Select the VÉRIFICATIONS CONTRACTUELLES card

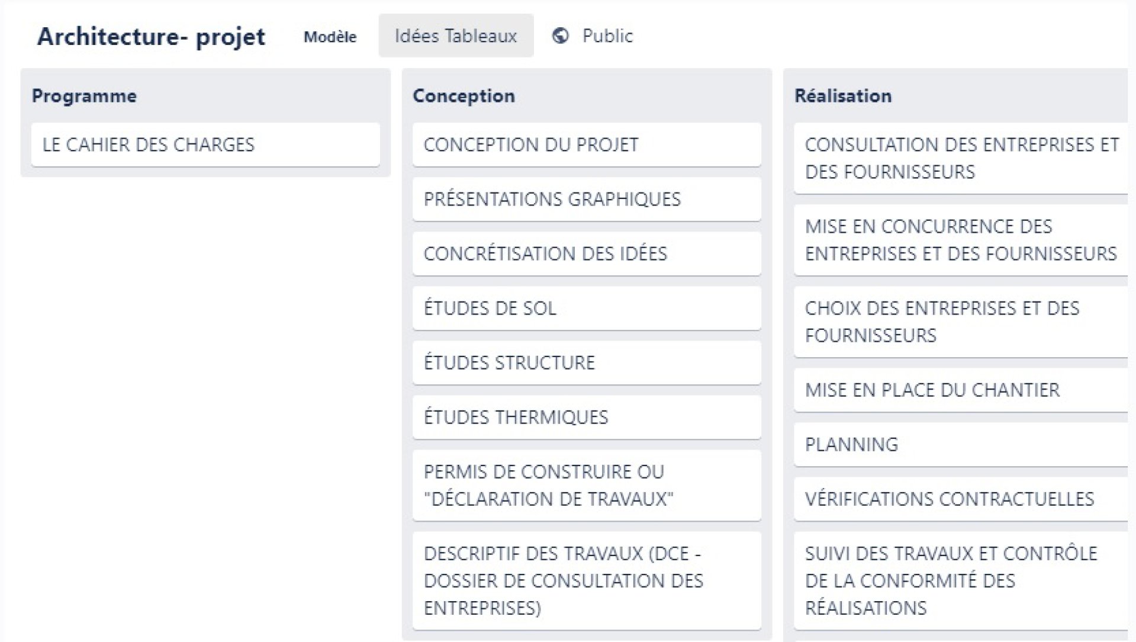tap(961, 499)
